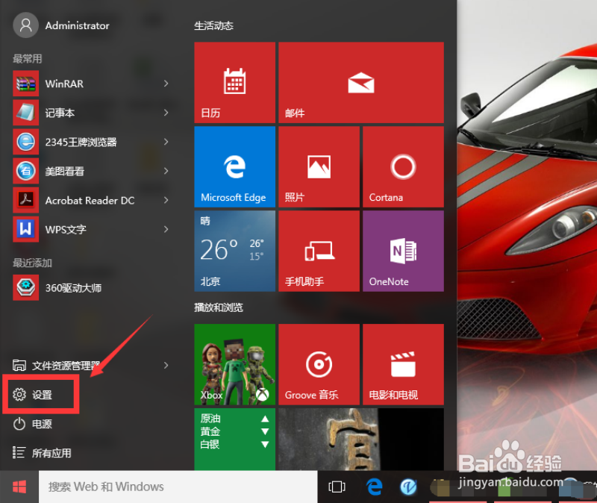This screenshot has width=597, height=503.
Task: Open the Groove 音乐 tile
Action: pyautogui.click(x=319, y=364)
